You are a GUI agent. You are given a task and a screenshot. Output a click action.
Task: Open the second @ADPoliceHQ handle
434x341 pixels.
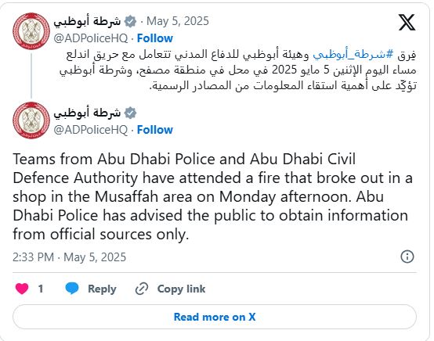(x=91, y=130)
